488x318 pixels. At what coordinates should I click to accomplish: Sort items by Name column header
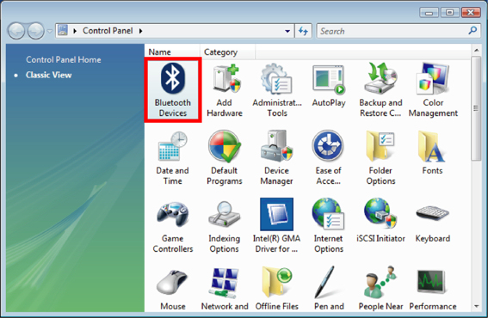[x=172, y=52]
